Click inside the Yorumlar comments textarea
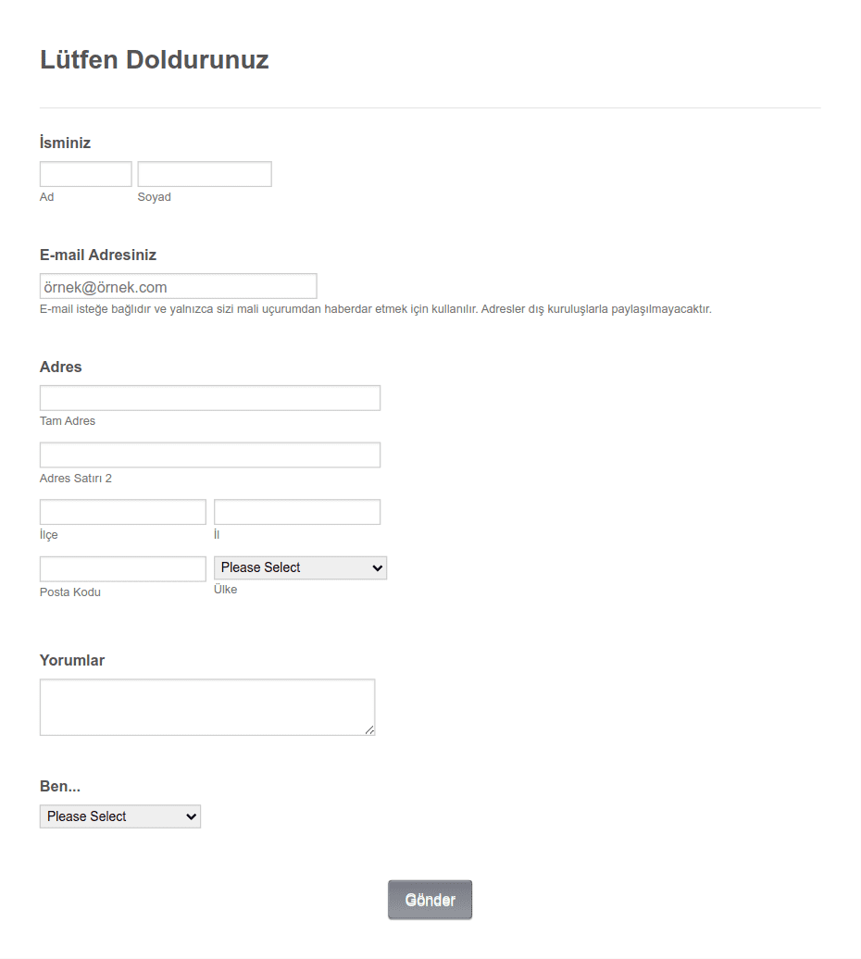 coord(207,707)
